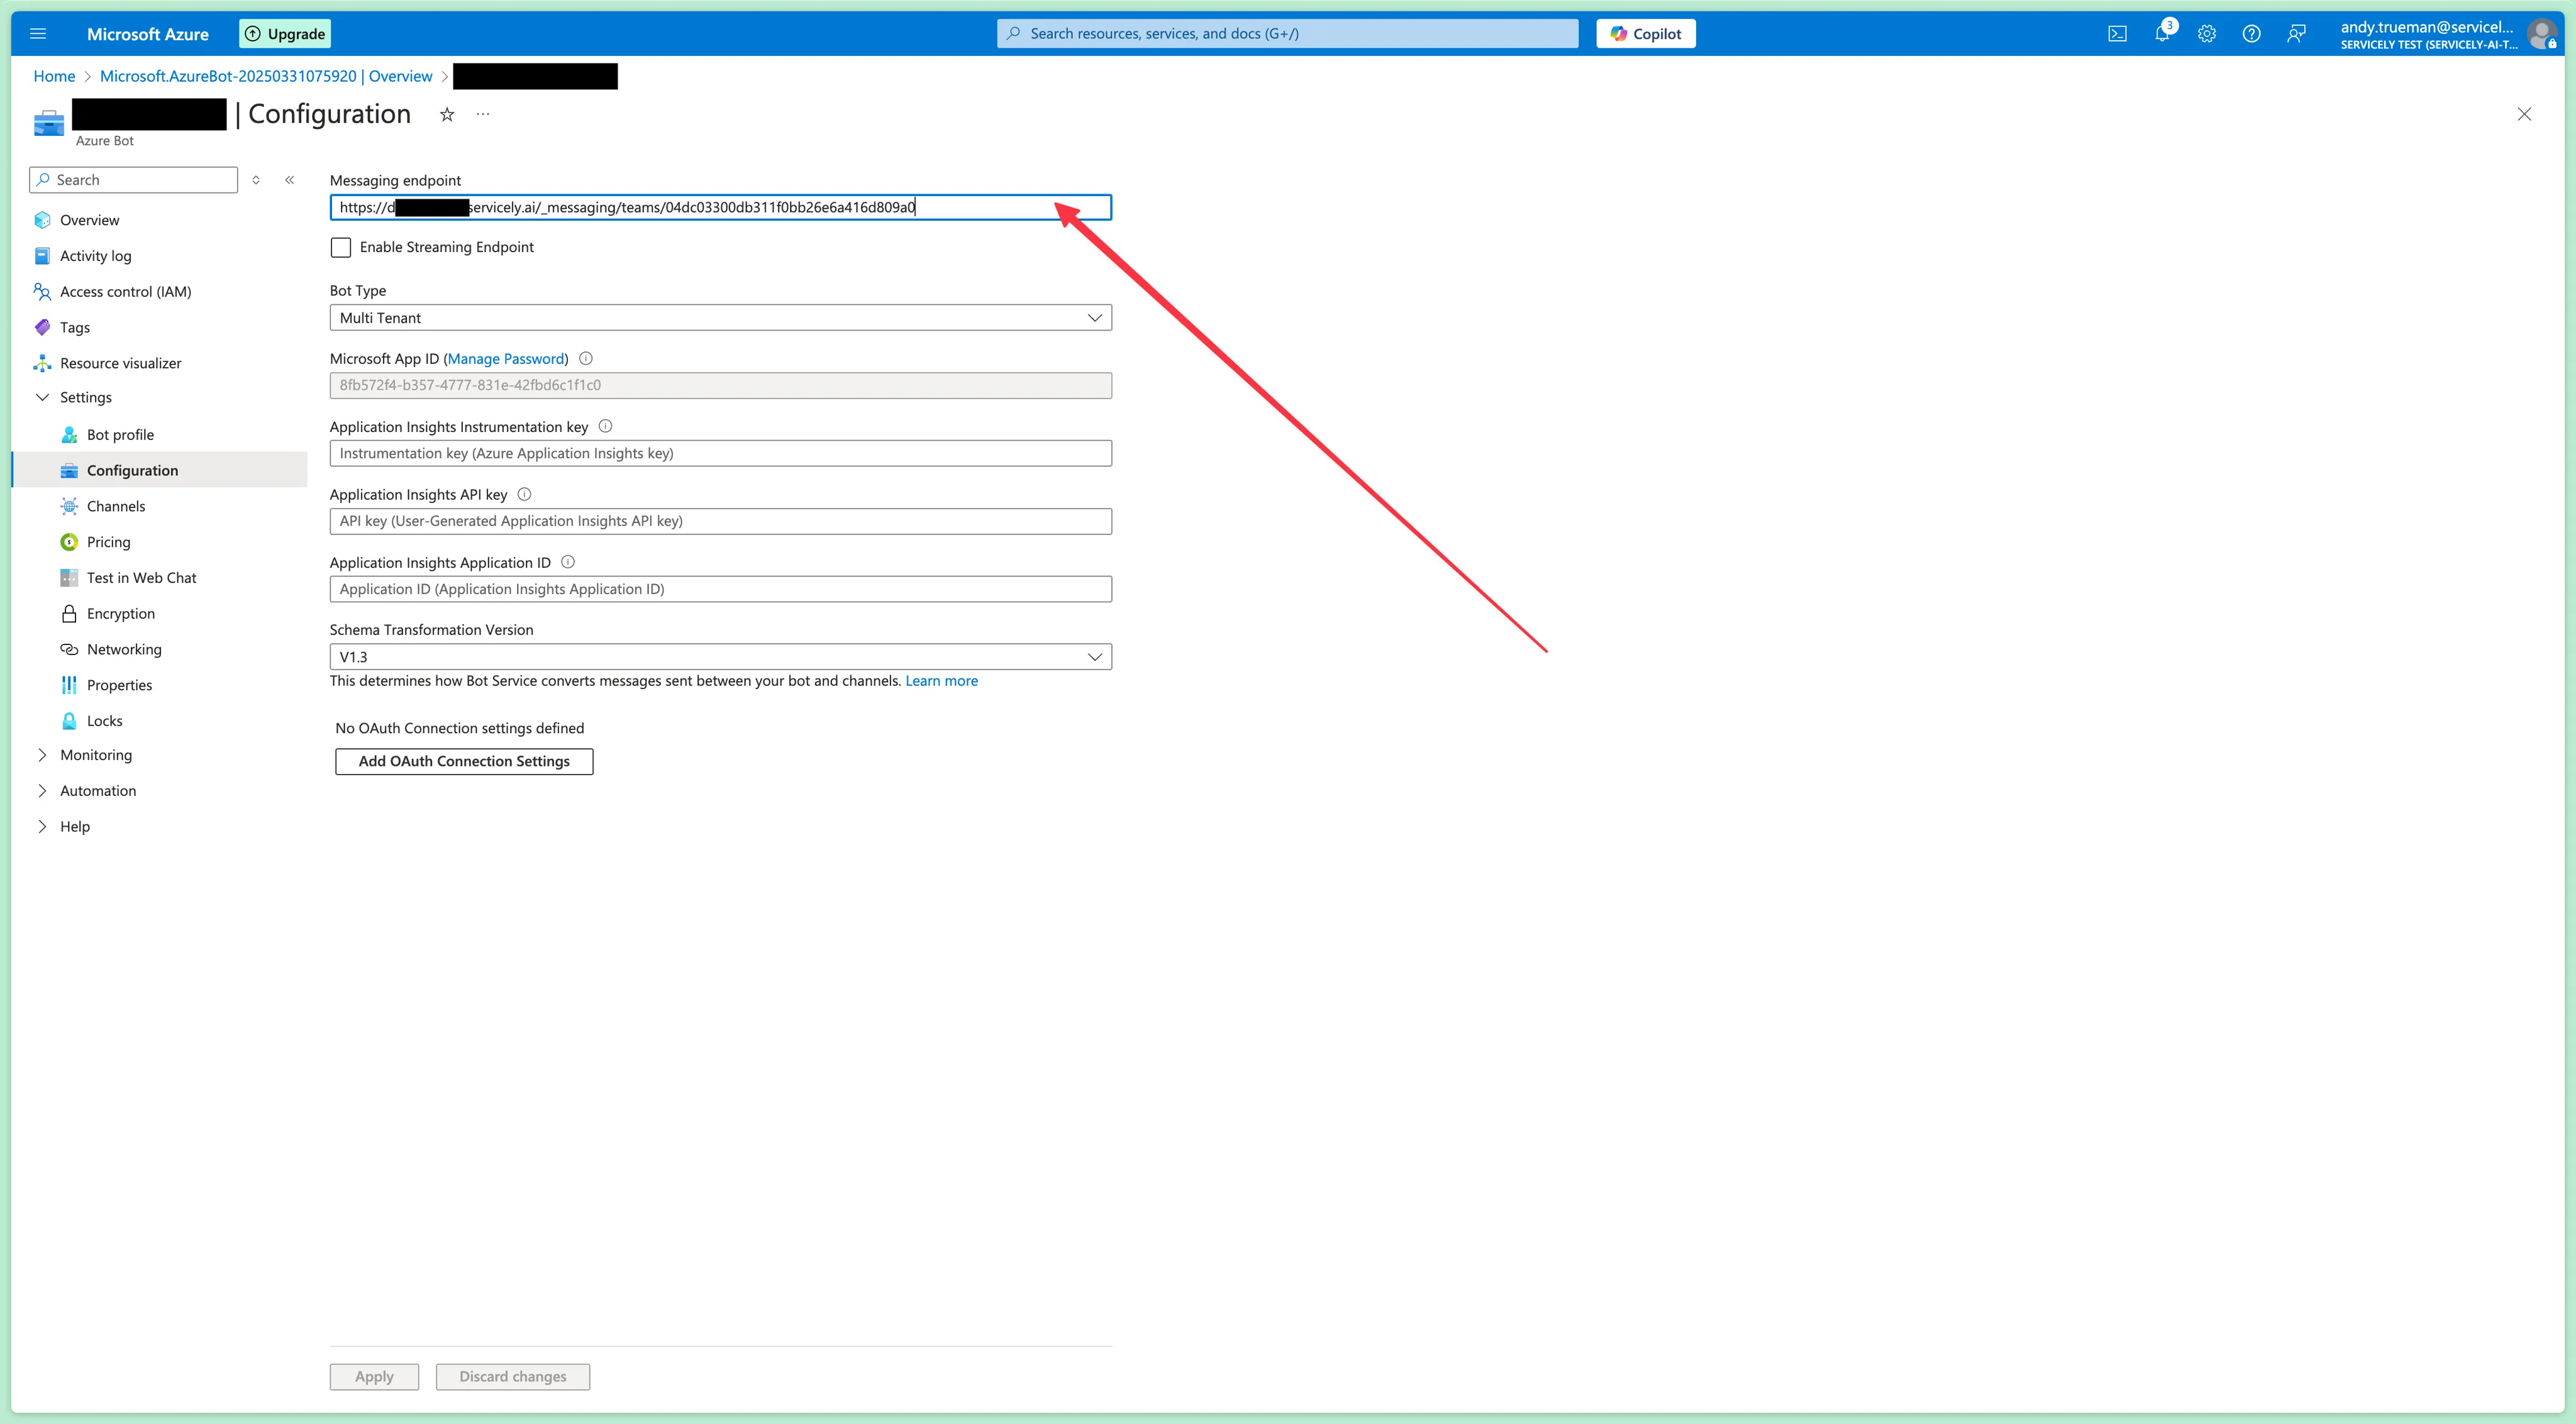Viewport: 2576px width, 1424px height.
Task: Focus the Application ID field
Action: pyautogui.click(x=720, y=589)
